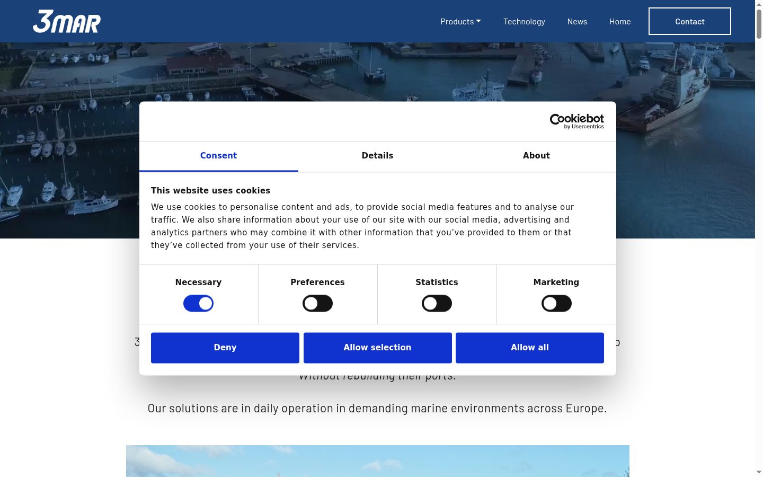Go to the News page
The height and width of the screenshot is (477, 763).
pyautogui.click(x=577, y=21)
